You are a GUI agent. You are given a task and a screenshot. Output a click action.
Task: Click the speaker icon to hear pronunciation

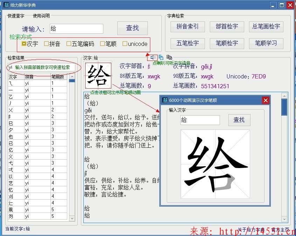153,57
